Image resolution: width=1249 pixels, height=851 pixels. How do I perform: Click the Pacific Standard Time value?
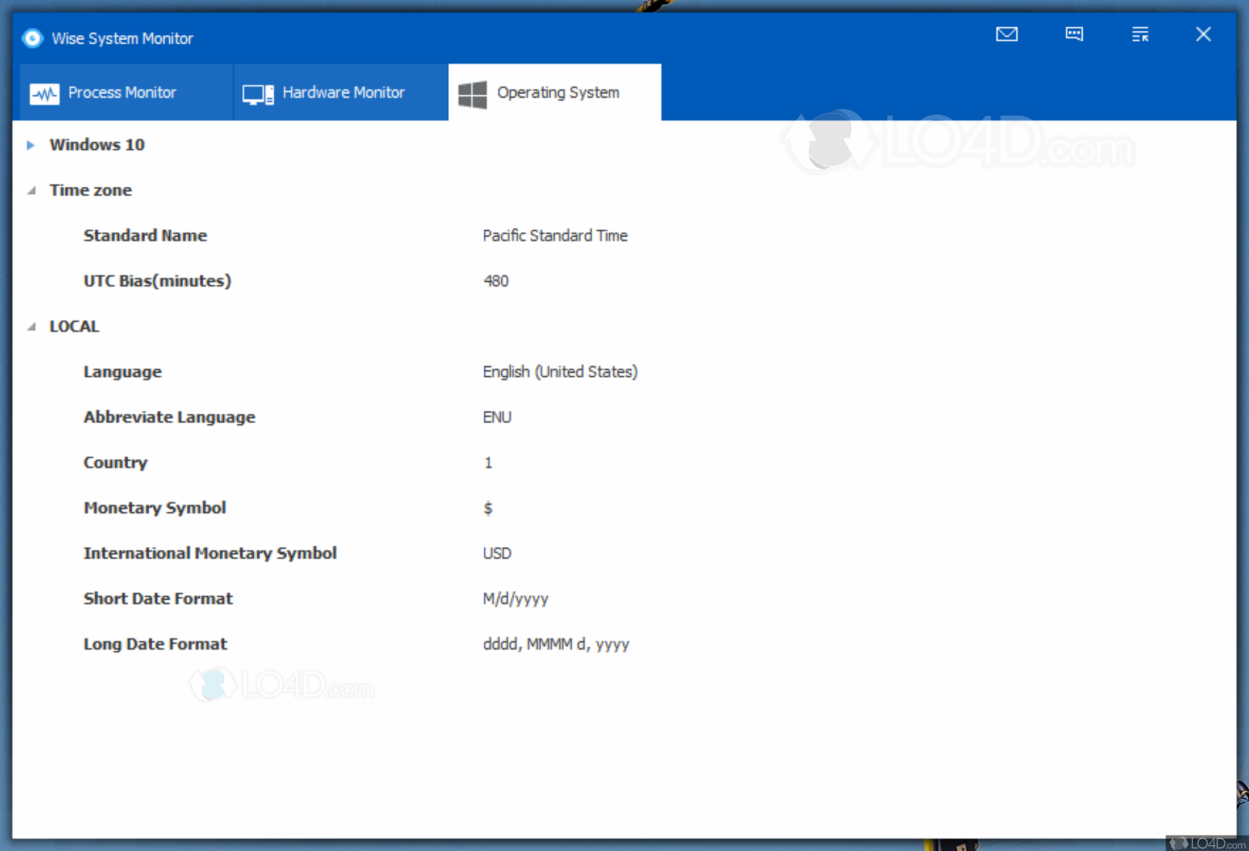click(x=555, y=235)
